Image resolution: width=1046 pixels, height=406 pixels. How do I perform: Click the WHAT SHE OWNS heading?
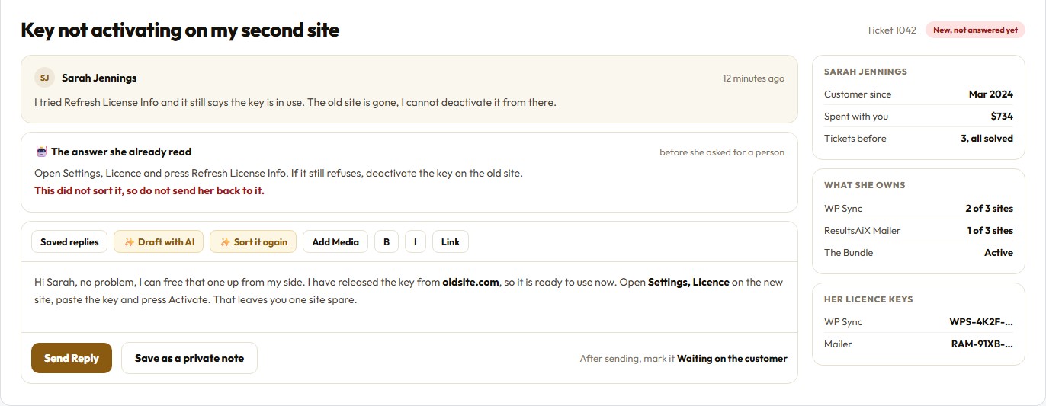point(865,185)
